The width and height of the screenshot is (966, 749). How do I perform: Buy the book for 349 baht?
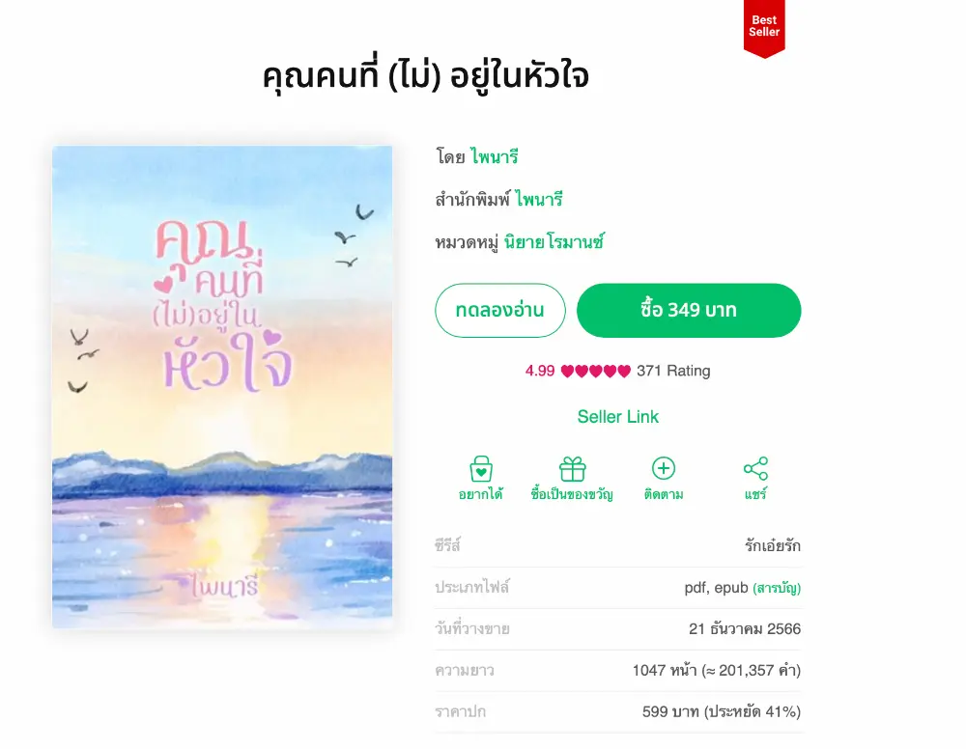tap(689, 310)
